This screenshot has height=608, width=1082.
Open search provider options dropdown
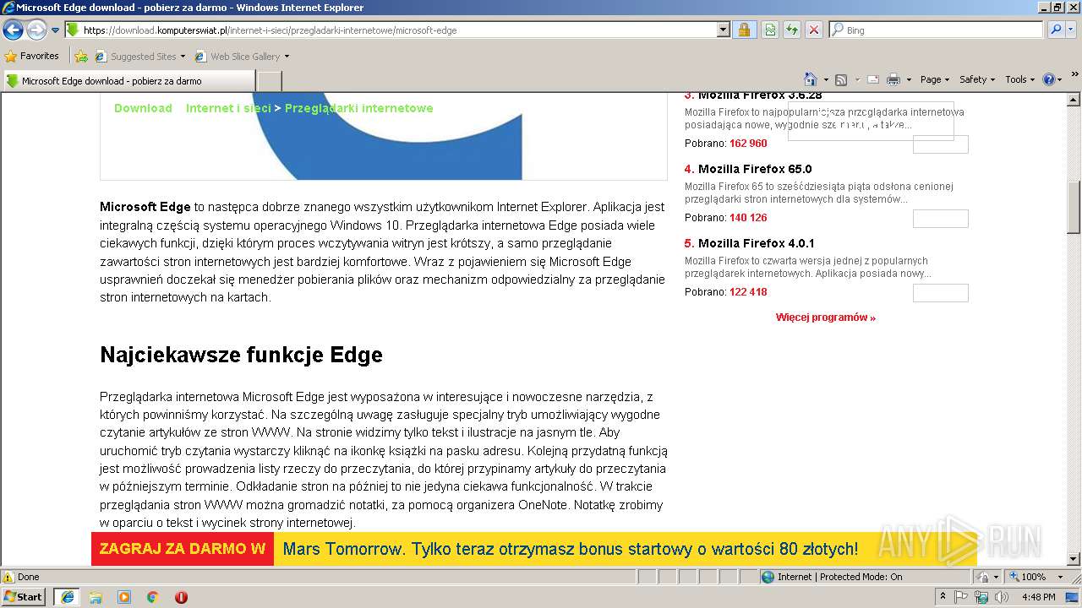coord(1072,30)
